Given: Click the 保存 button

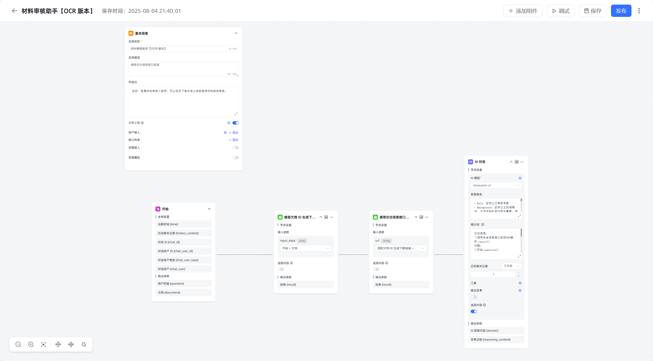Looking at the screenshot, I should click(x=593, y=11).
